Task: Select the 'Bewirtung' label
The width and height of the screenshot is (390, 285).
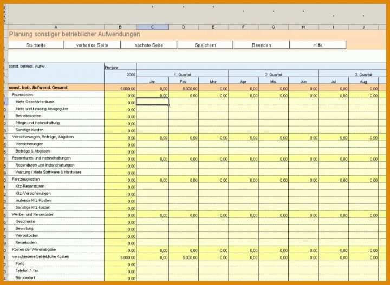Action: click(x=24, y=228)
